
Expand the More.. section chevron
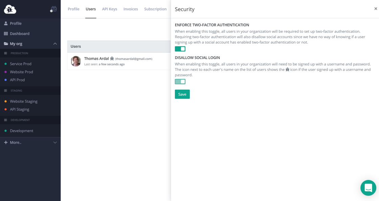click(55, 142)
